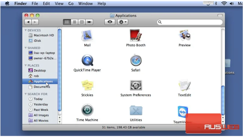
Task: Open the Go menu
Action: point(71,3)
